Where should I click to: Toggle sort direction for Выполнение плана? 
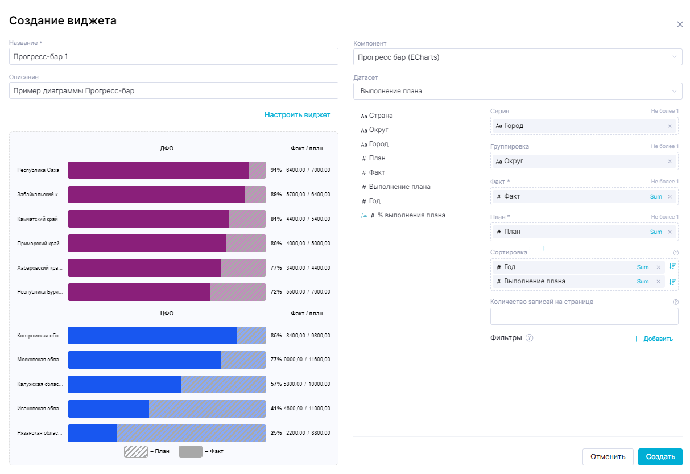pos(672,281)
